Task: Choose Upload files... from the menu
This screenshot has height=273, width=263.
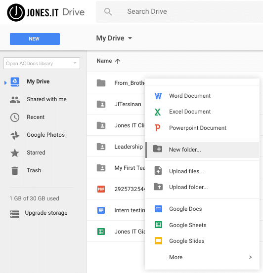Action: click(202, 171)
